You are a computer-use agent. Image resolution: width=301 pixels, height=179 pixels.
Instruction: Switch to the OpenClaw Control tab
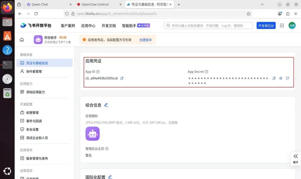click(95, 4)
